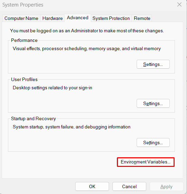Viewport: 187px width, 194px height.
Task: Dismiss the dialog with Cancel
Action: pyautogui.click(x=129, y=186)
